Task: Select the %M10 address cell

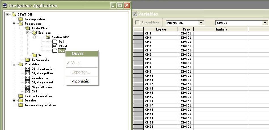Action: [x=161, y=76]
